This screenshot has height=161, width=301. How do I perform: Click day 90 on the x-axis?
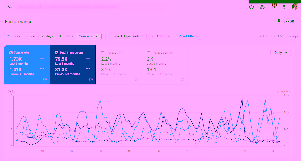pos(274,151)
